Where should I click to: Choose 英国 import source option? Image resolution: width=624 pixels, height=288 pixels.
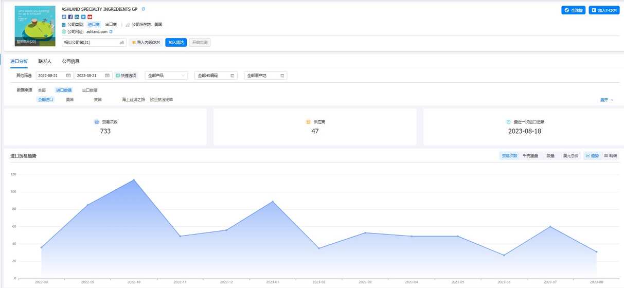98,100
